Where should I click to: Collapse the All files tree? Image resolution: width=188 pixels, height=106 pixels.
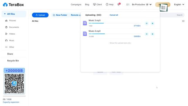pyautogui.click(x=5, y=14)
